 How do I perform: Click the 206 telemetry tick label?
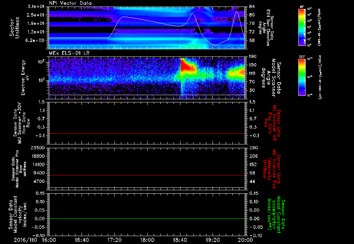[x=253, y=156]
